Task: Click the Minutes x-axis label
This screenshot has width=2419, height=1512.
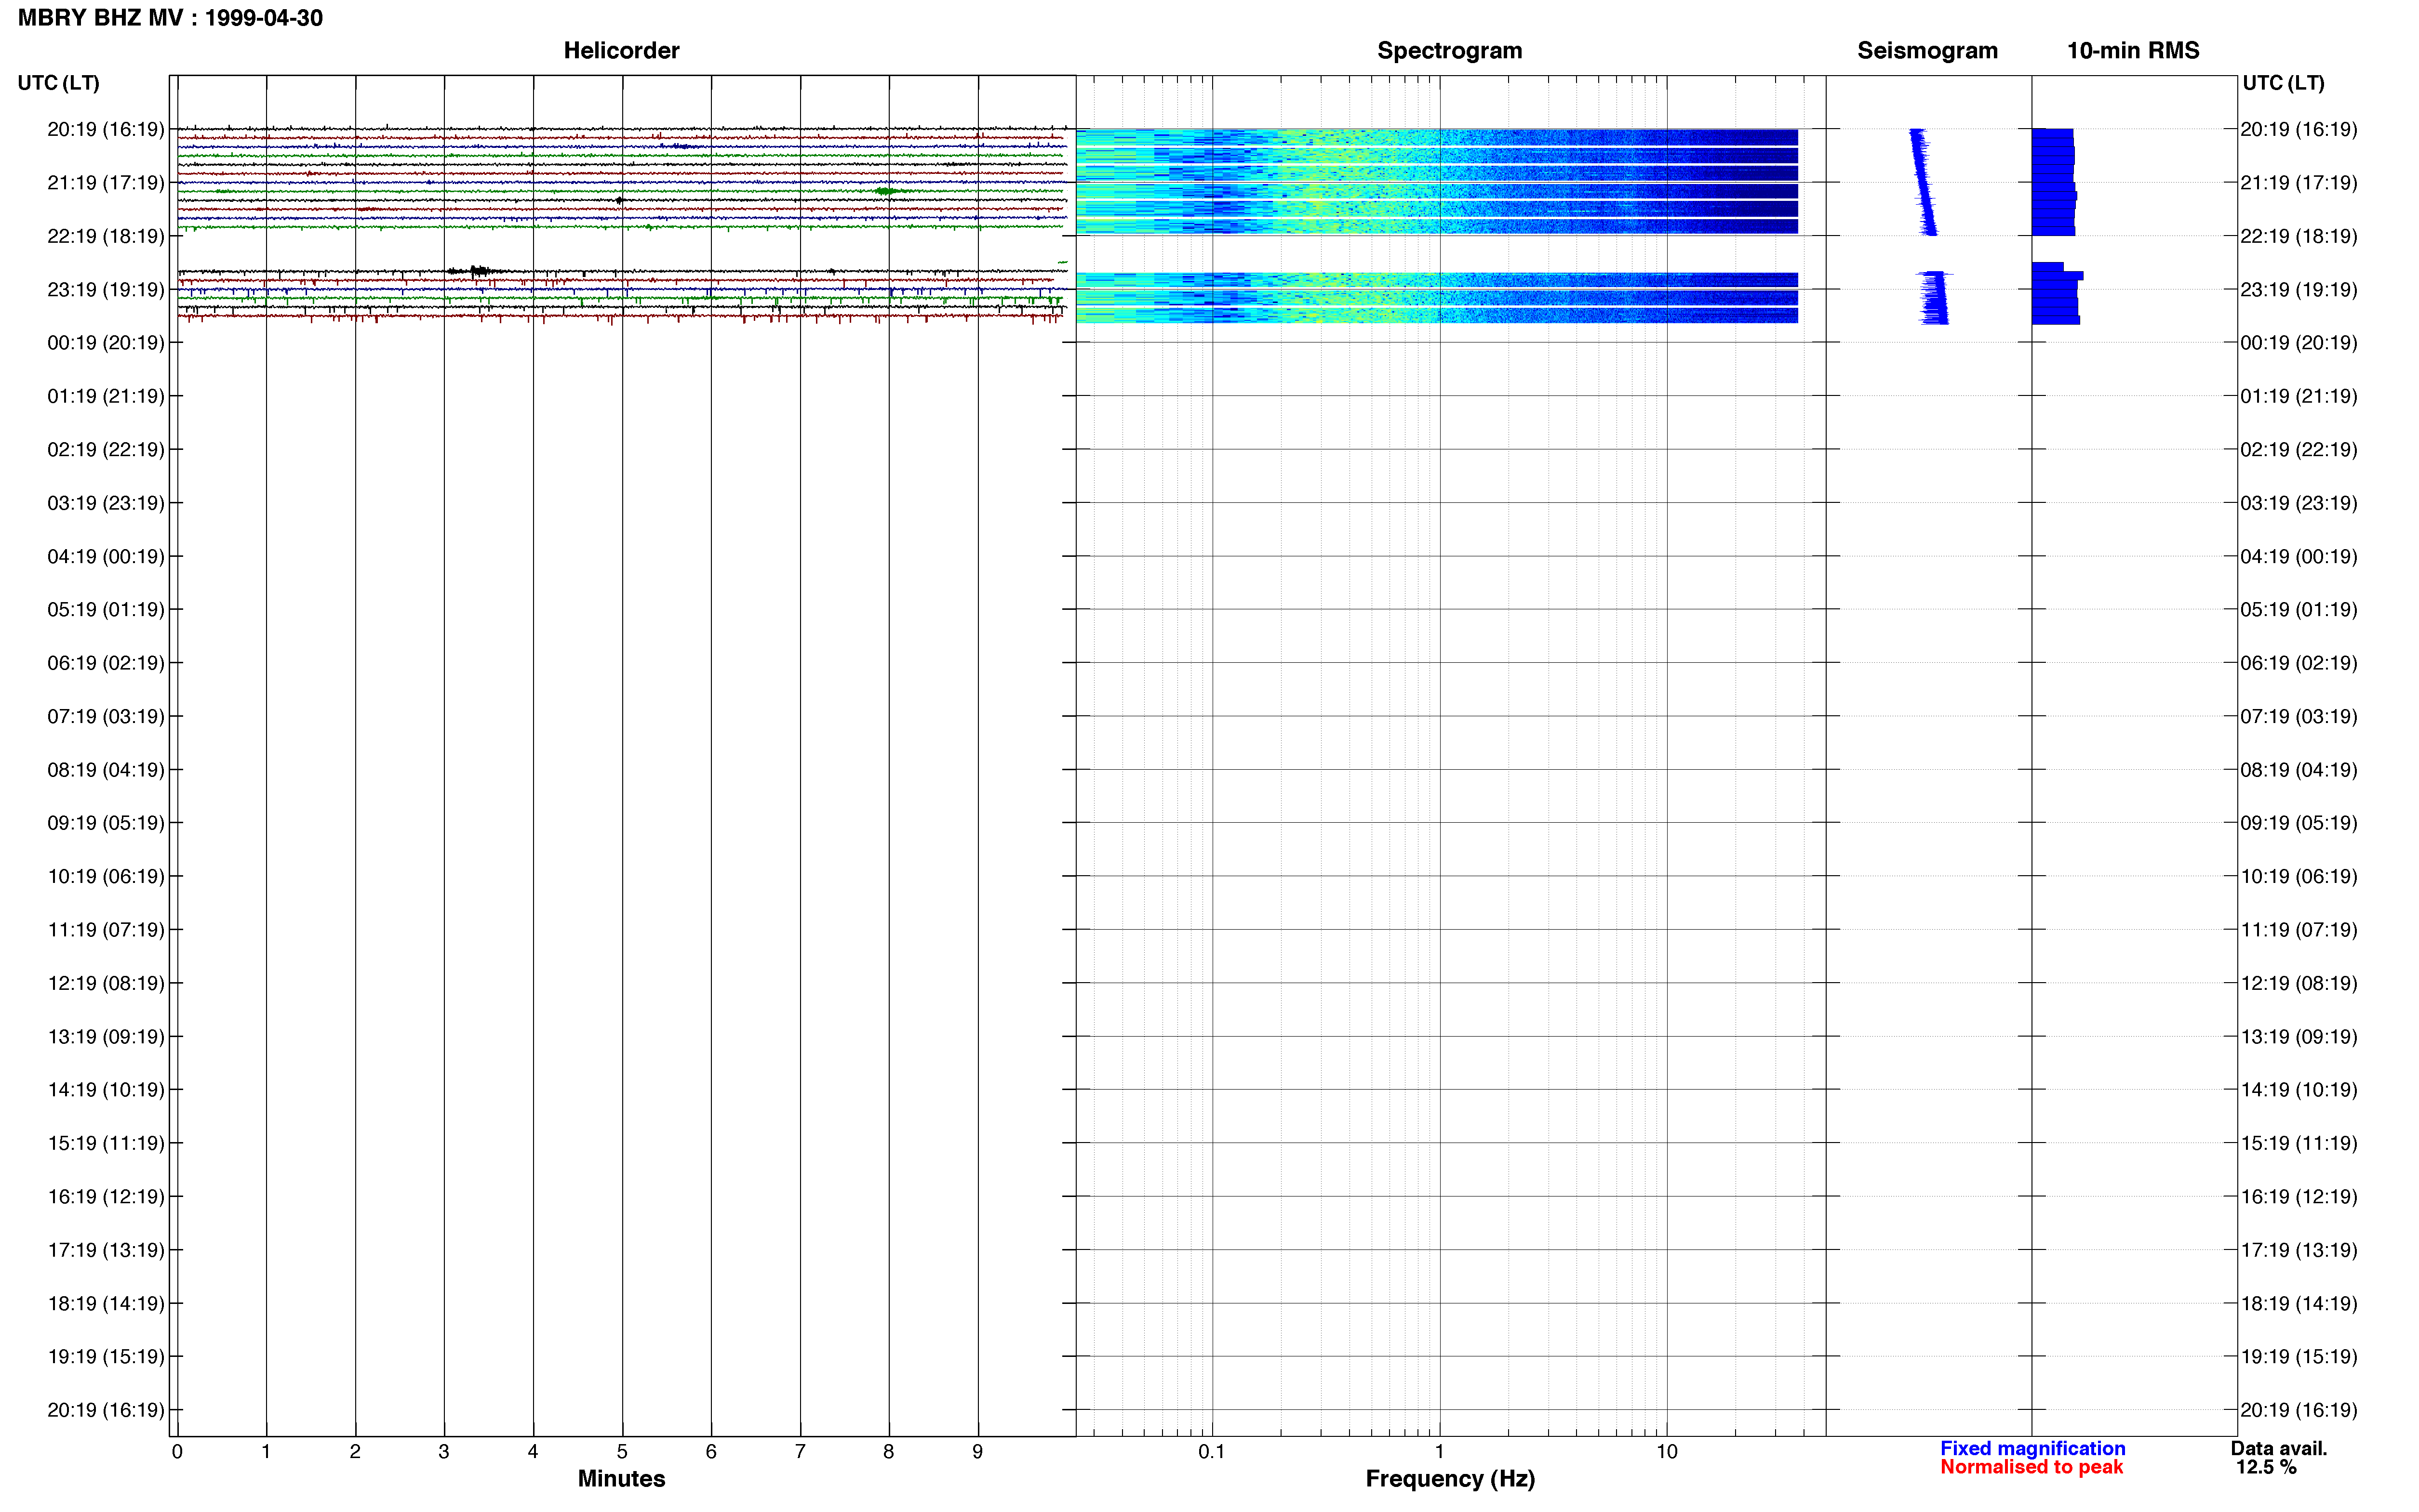Action: 621,1478
